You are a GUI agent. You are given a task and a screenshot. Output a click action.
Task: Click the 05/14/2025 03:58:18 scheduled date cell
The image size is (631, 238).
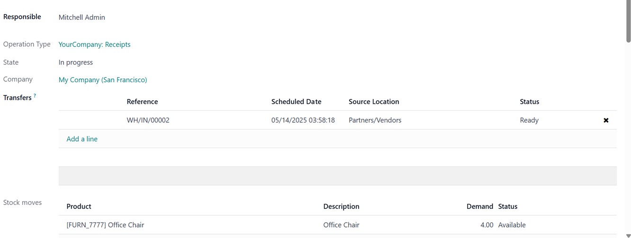[303, 120]
